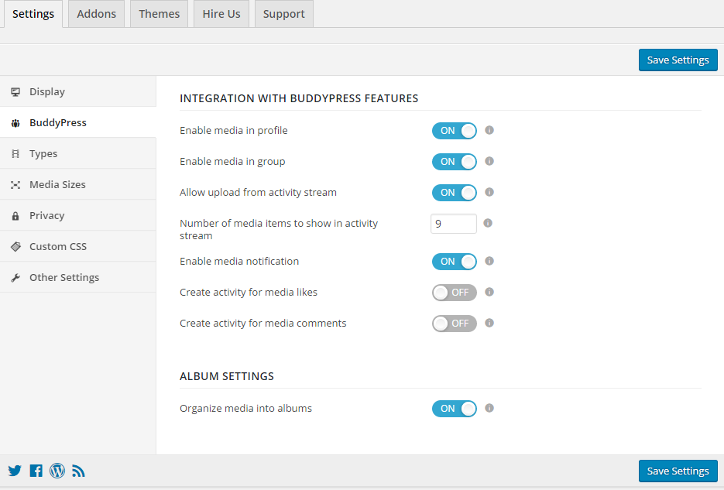Select Media Sizes in the sidebar
Viewport: 724px width, 490px height.
(78, 184)
